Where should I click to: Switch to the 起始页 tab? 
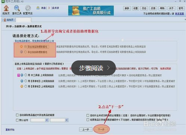[x=9, y=20]
